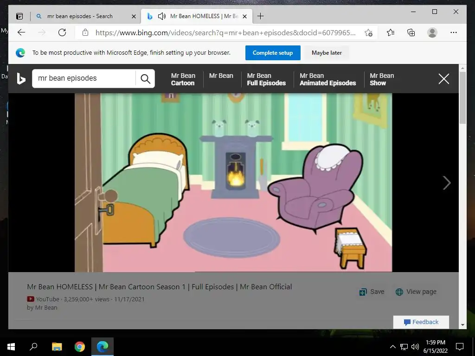Click the playing Mr Bean video
This screenshot has width=475, height=356.
tap(233, 183)
